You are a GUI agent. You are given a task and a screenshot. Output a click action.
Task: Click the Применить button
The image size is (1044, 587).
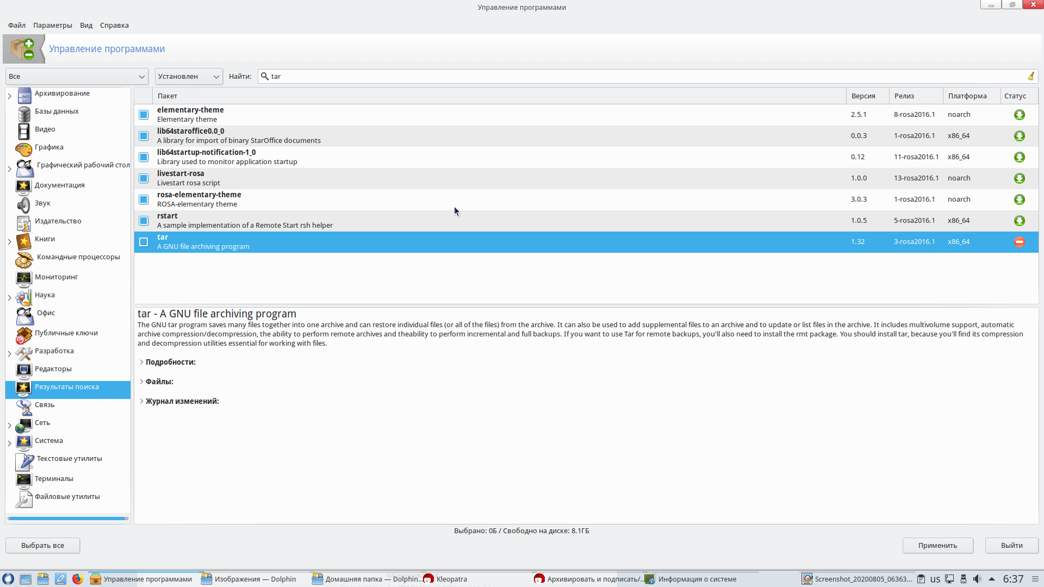[x=937, y=545]
